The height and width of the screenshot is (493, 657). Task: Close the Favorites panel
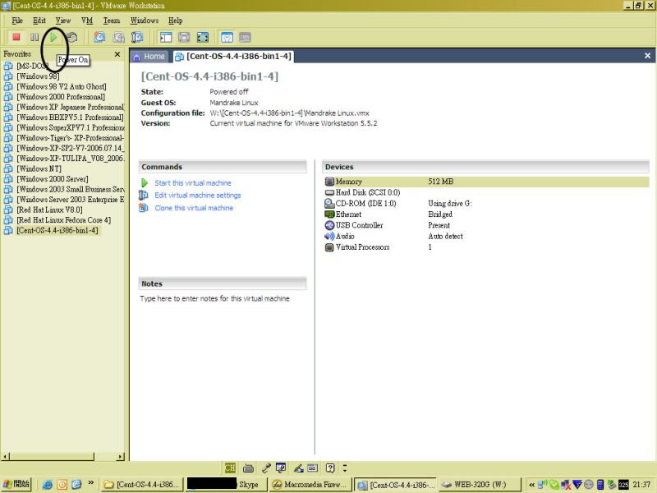(x=117, y=54)
